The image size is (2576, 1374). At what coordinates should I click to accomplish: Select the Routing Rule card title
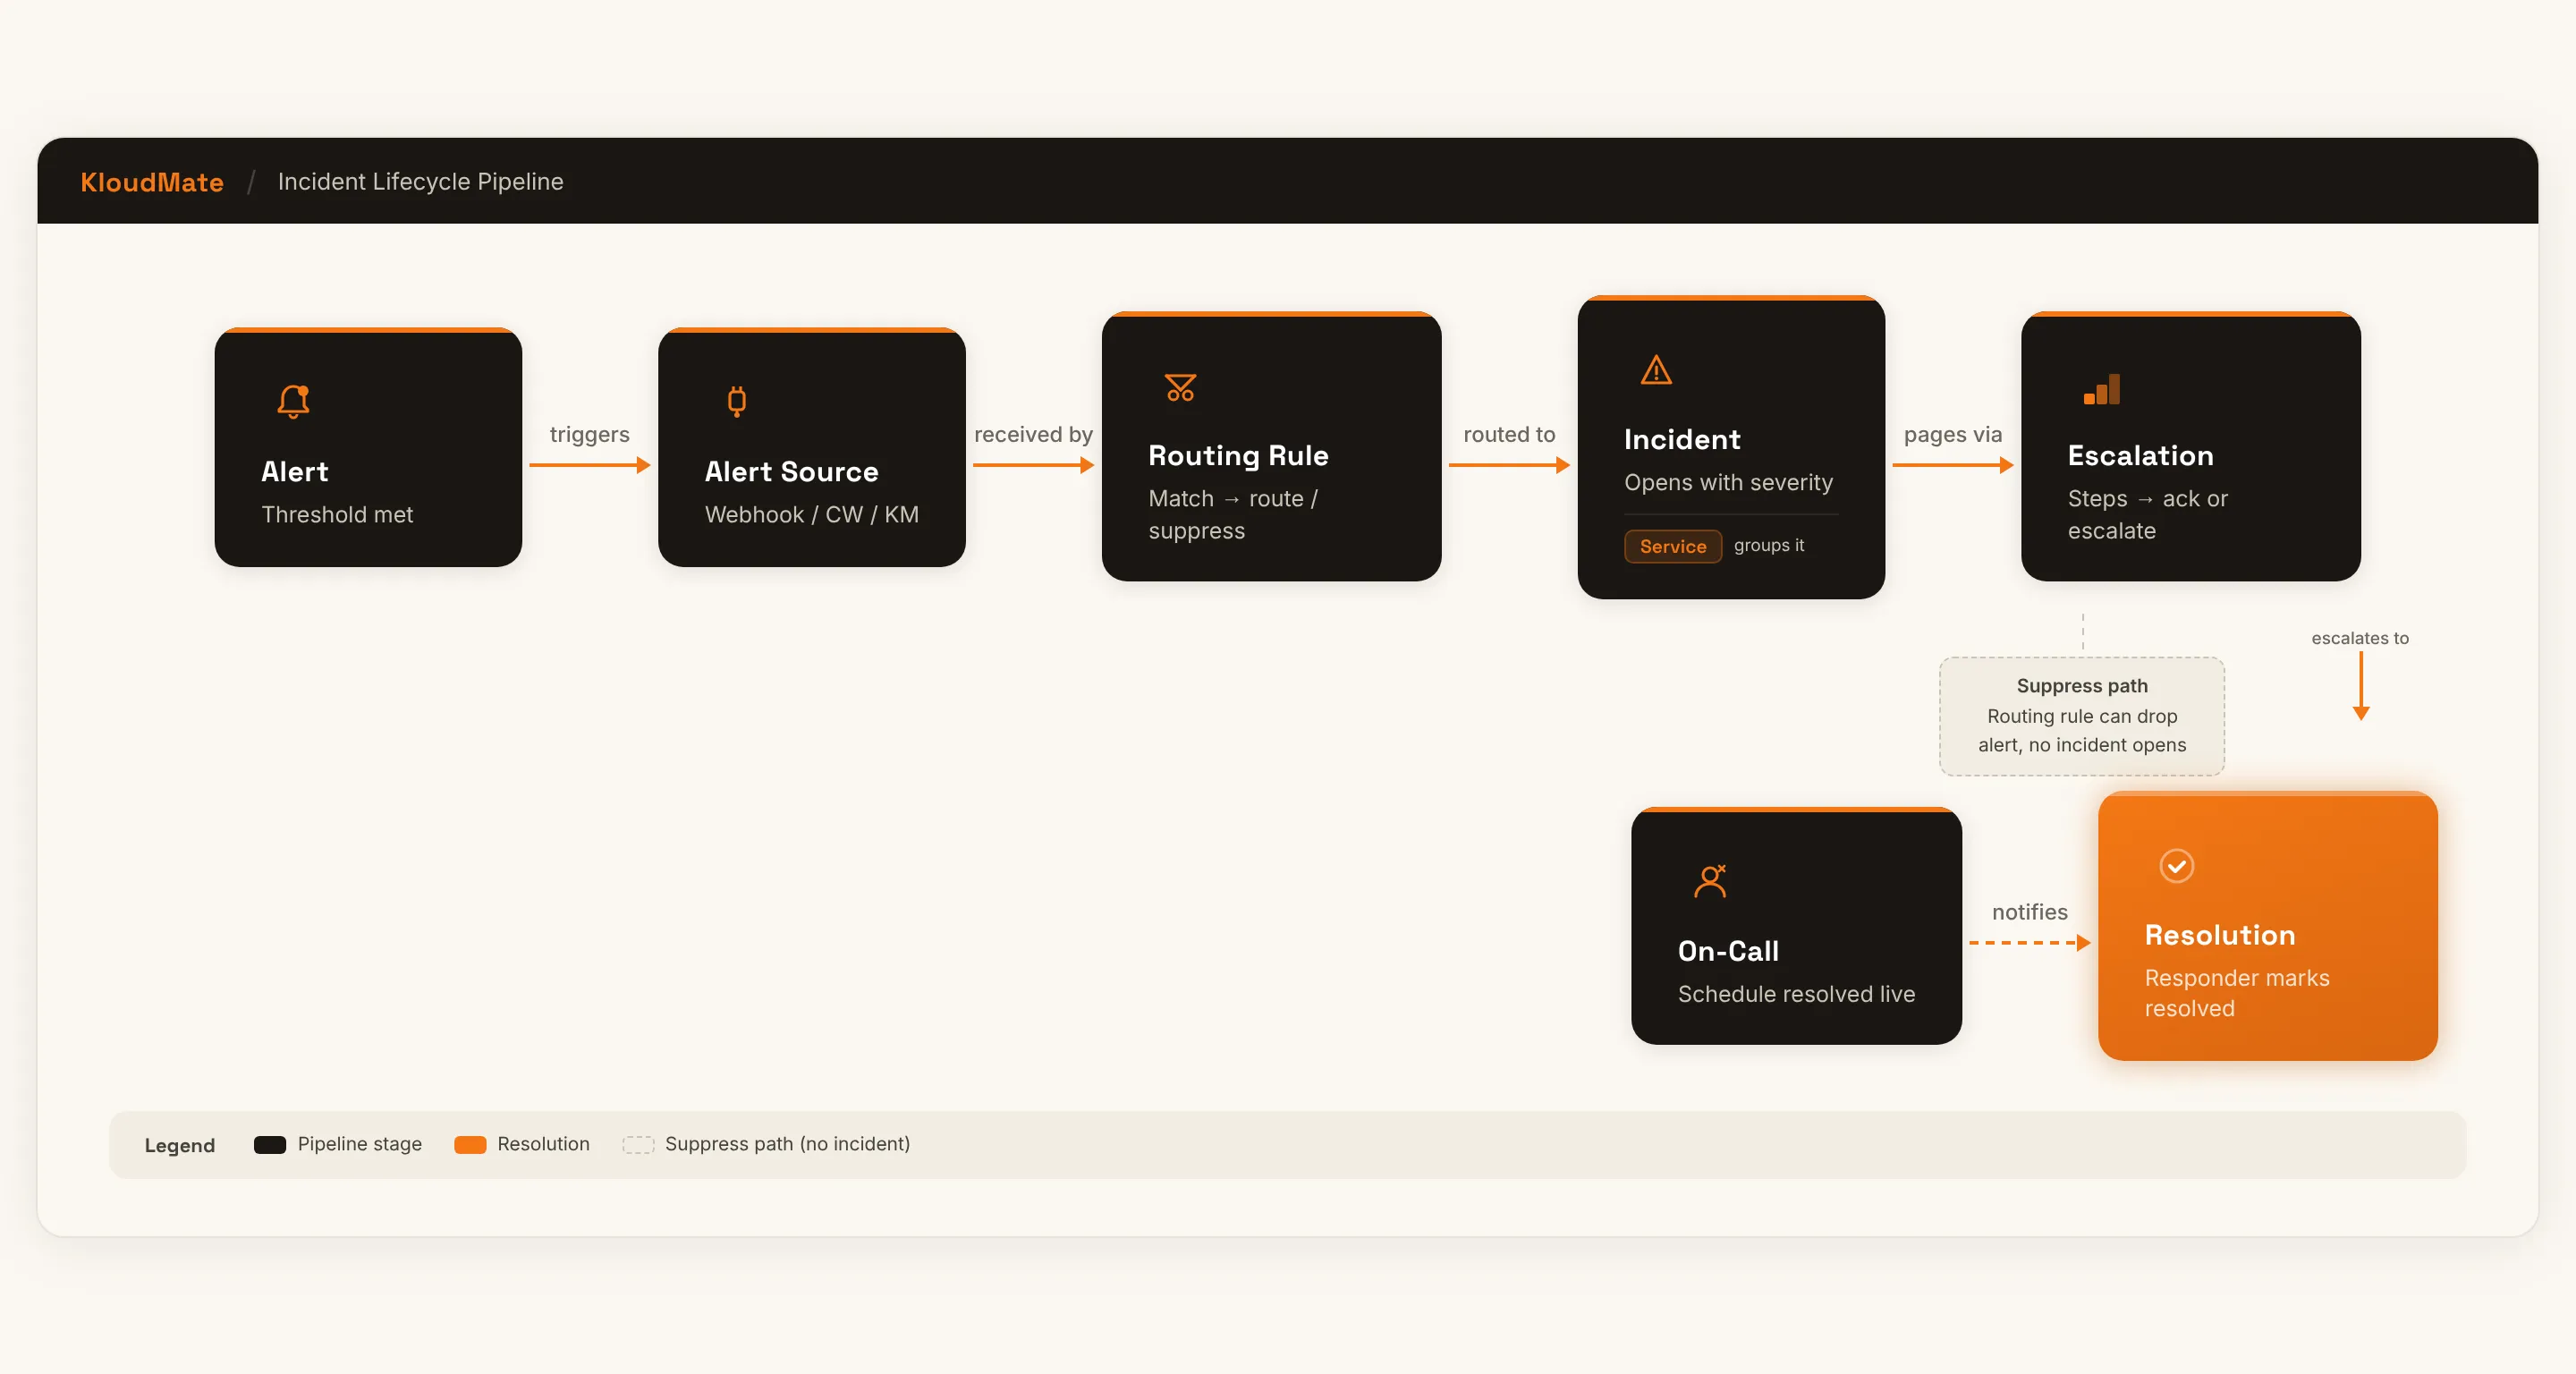[1238, 456]
